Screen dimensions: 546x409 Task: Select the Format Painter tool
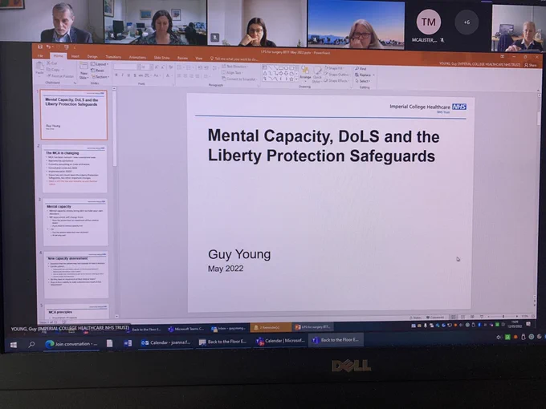(x=60, y=76)
